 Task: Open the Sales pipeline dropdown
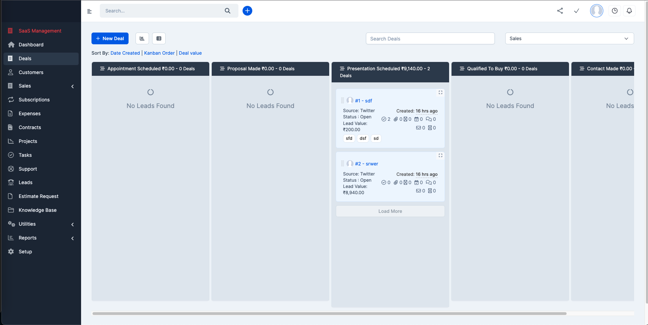(570, 38)
